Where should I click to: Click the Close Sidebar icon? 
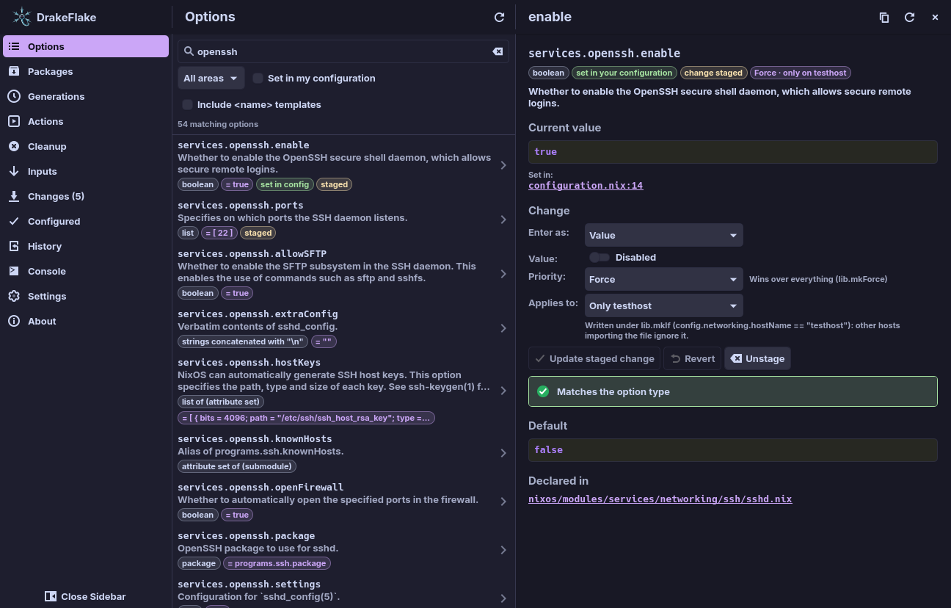tap(51, 596)
